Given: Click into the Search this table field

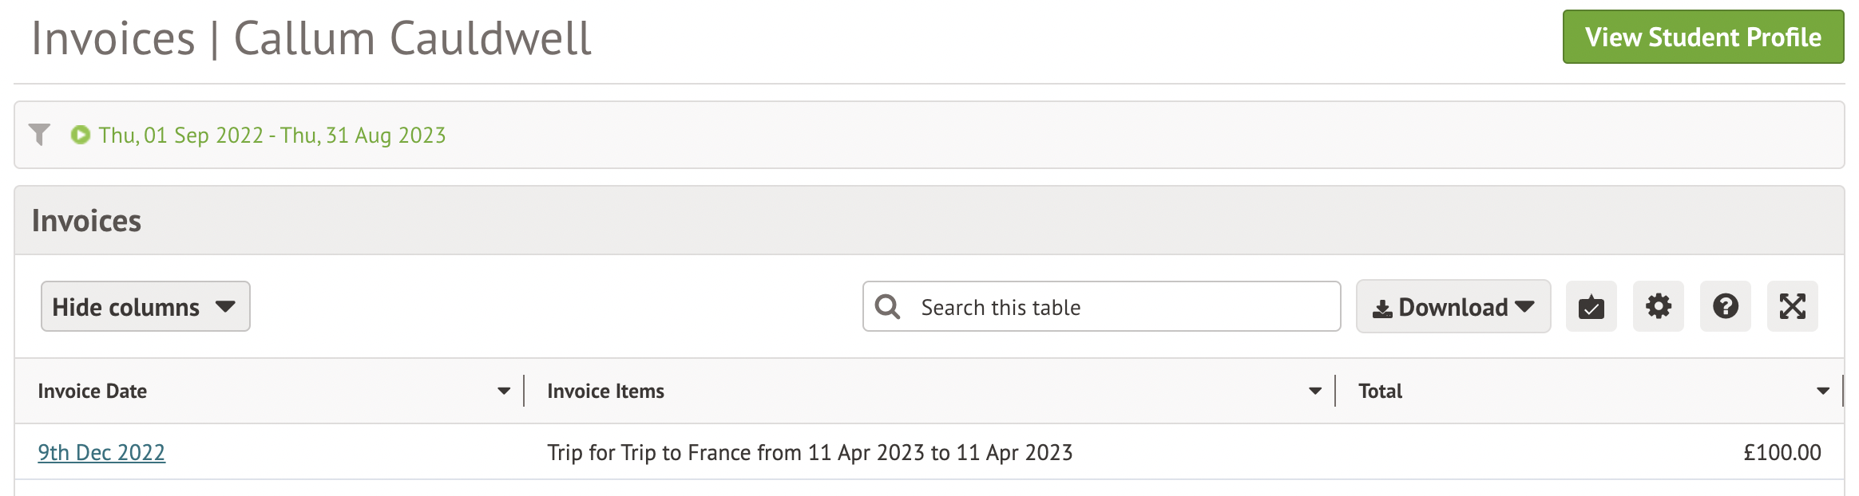Looking at the screenshot, I should point(1118,307).
